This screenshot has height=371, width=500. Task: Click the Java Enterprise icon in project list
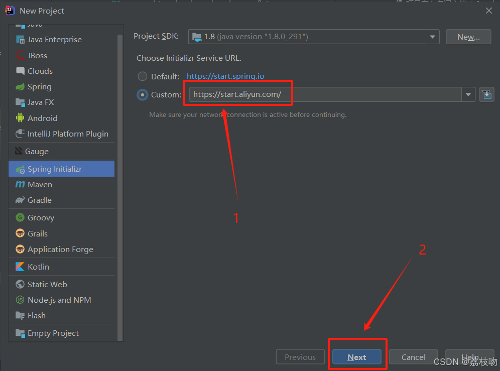click(20, 40)
